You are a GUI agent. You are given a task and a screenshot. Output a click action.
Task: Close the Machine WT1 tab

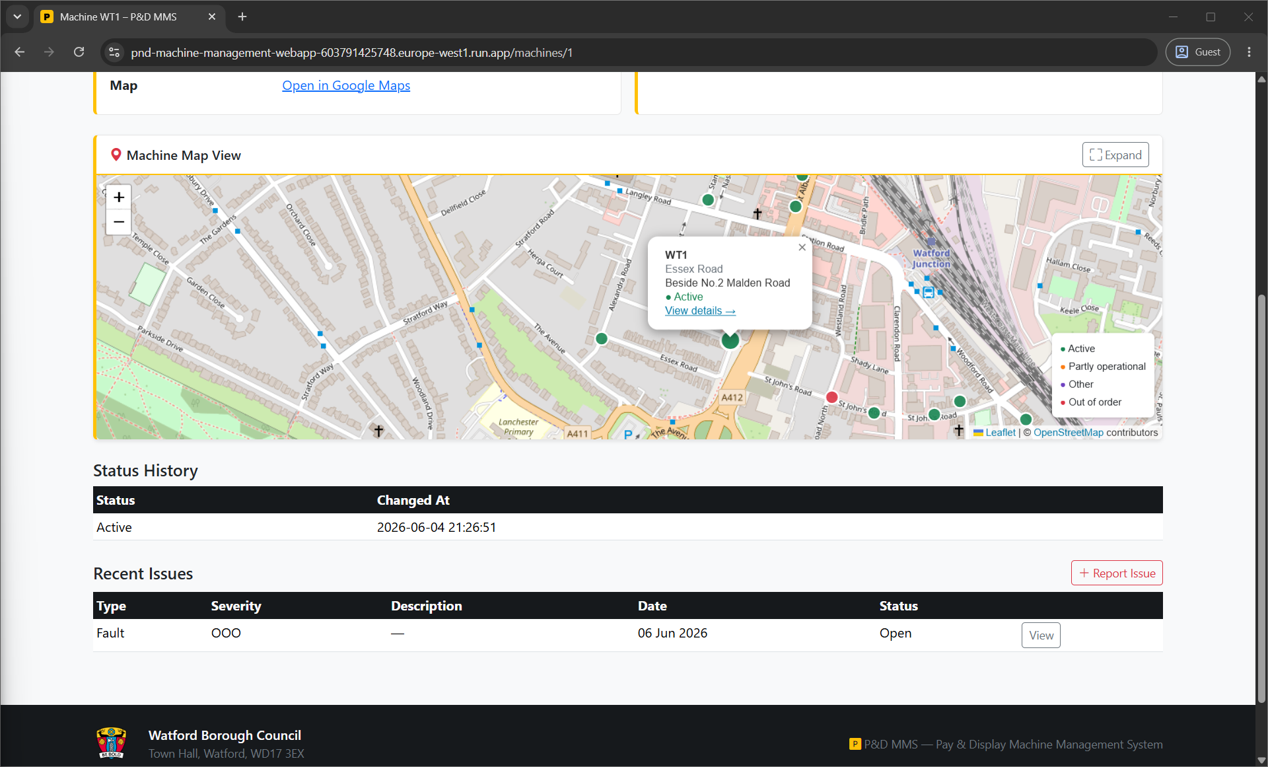click(212, 17)
